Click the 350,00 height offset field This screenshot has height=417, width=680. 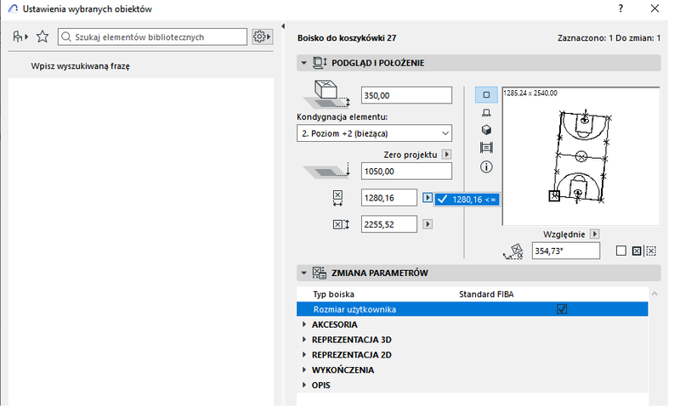(406, 95)
